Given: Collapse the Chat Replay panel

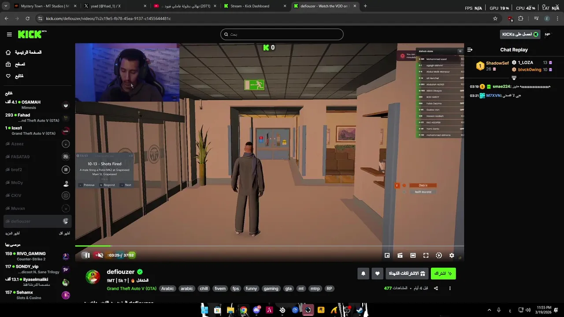Looking at the screenshot, I should 470,50.
